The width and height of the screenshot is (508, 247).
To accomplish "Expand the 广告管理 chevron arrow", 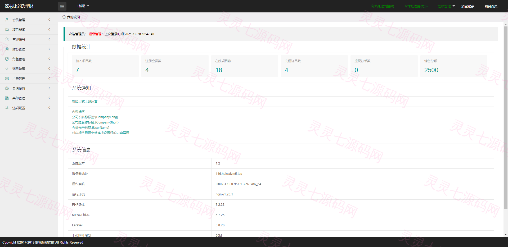I will click(49, 78).
